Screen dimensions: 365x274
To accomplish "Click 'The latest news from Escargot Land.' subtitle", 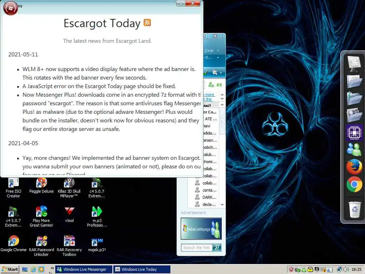I will 107,41.
